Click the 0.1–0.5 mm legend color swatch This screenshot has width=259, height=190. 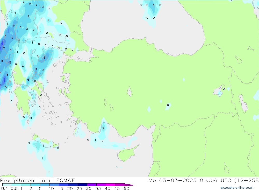click(x=7, y=185)
